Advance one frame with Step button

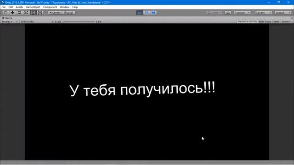click(x=153, y=13)
